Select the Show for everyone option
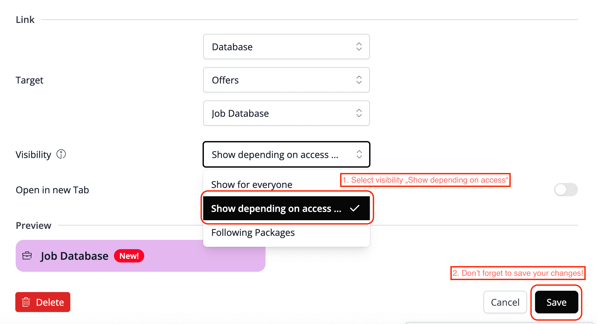Viewport: 597px width, 324px height. (x=252, y=185)
